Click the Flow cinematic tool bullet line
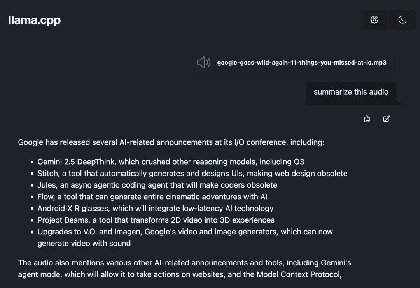Viewport: 420px width, 288px height. point(152,197)
